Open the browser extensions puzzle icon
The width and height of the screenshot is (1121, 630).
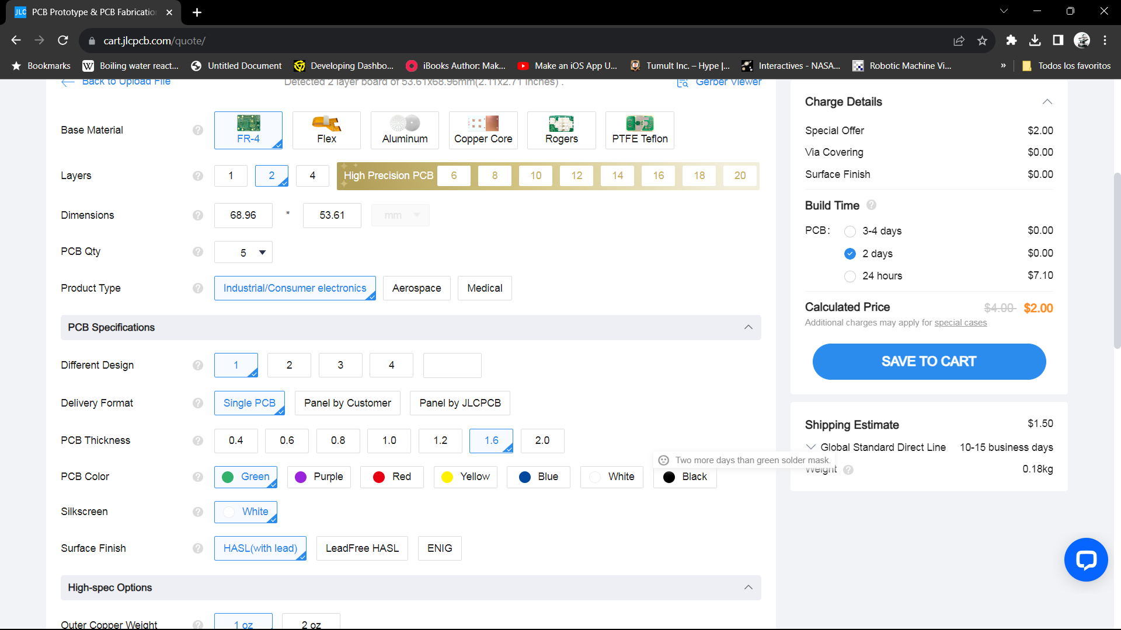pos(1011,40)
